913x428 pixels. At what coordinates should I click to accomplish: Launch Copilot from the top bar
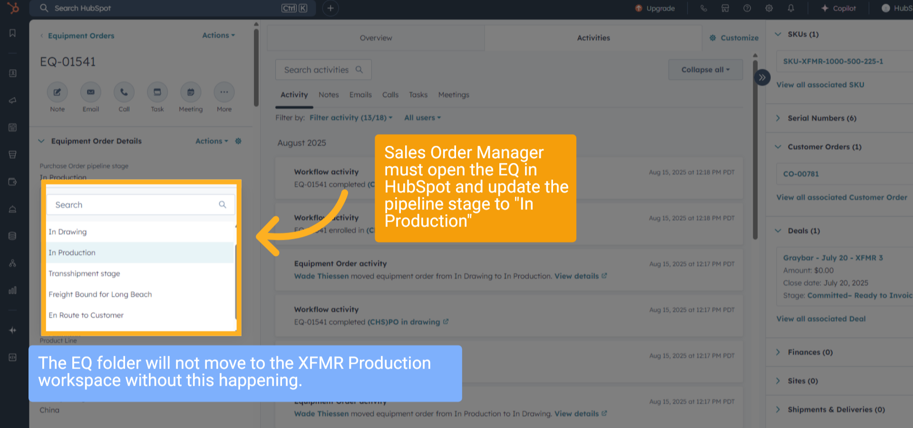click(x=838, y=8)
